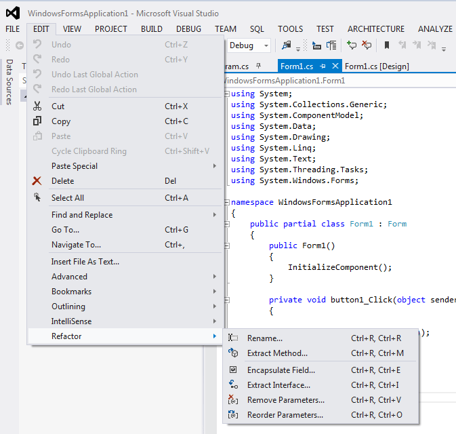Open the Debug configuration dropdown

(x=266, y=45)
